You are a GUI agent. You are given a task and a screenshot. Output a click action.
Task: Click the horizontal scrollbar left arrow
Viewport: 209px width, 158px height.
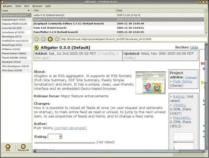34,151
